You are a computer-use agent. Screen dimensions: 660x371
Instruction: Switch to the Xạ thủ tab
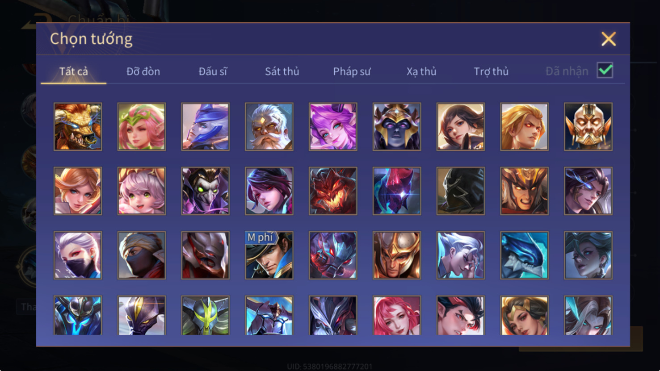click(x=421, y=71)
